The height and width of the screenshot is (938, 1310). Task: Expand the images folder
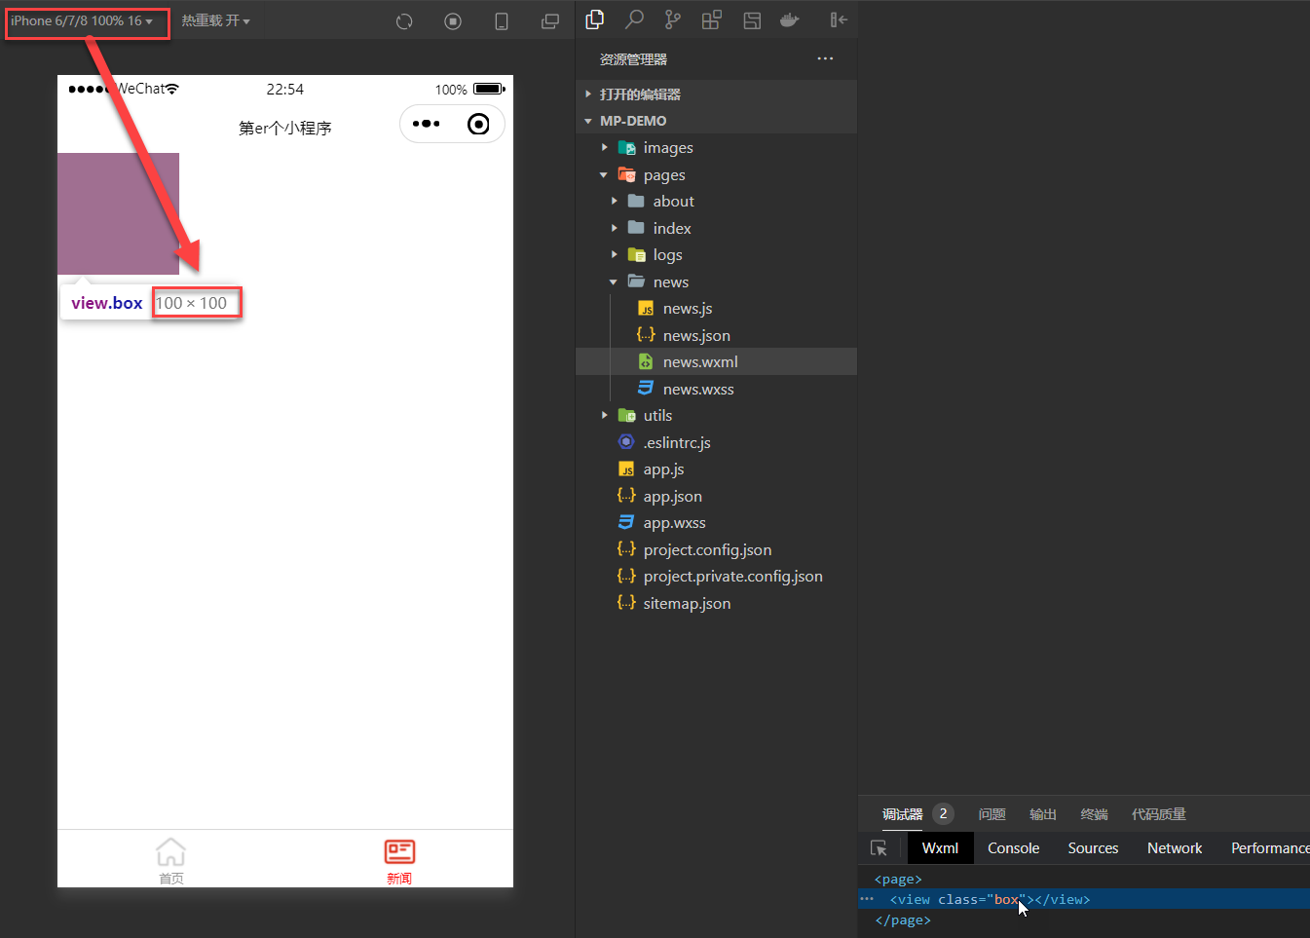[x=668, y=148]
